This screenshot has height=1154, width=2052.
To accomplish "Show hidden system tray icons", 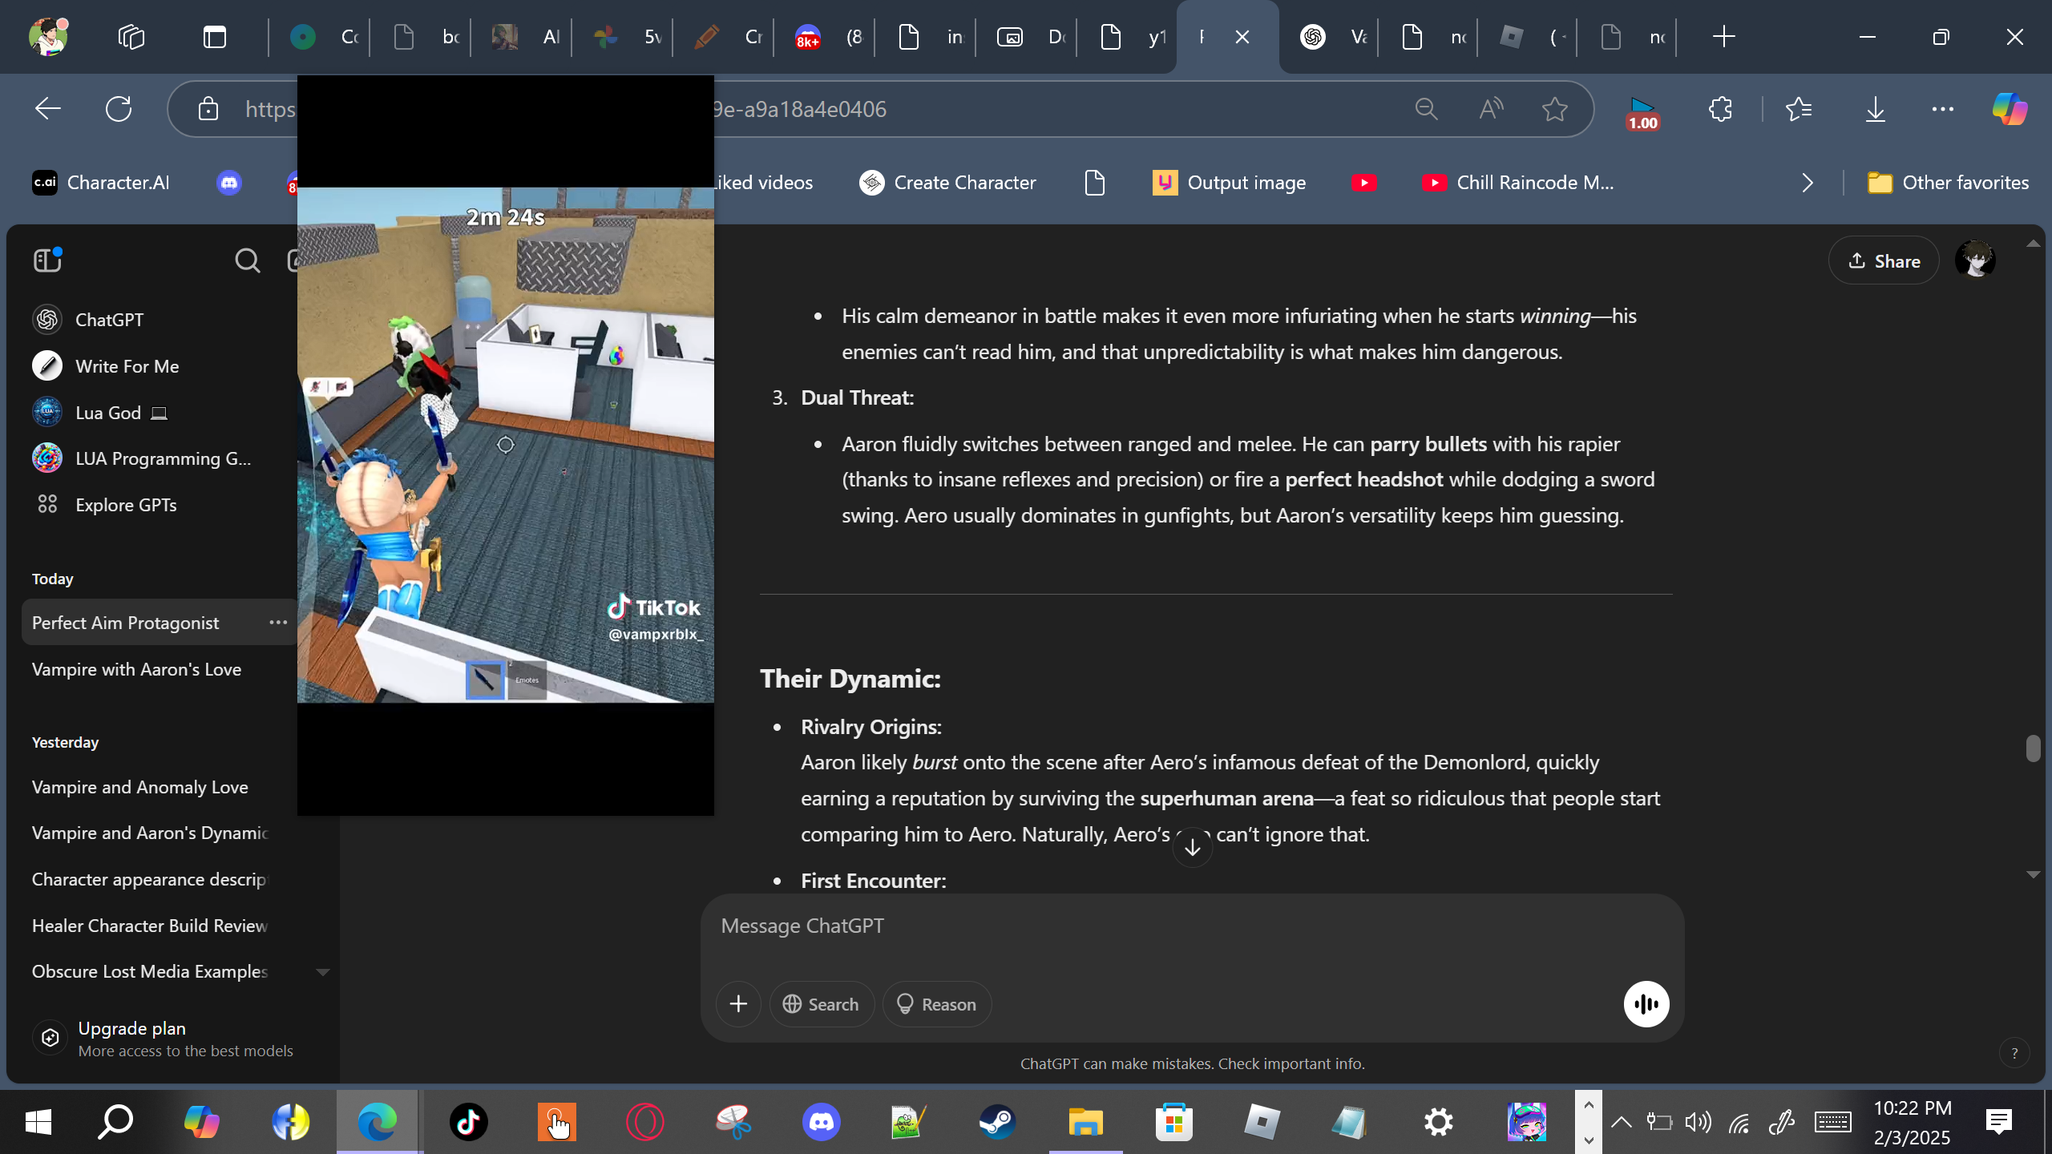I will tap(1621, 1122).
